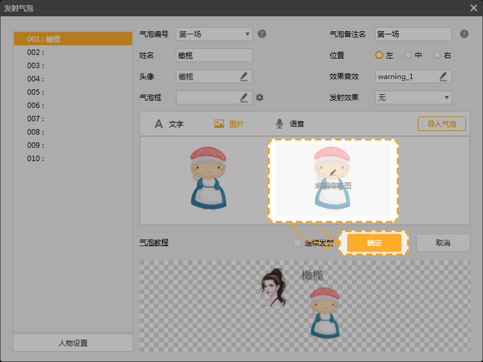
Task: Switch to the 文字 tab
Action: (169, 124)
